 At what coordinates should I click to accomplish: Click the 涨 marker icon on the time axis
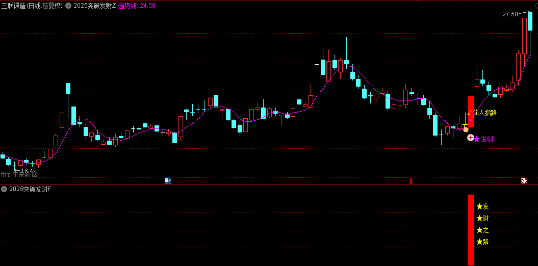click(524, 181)
